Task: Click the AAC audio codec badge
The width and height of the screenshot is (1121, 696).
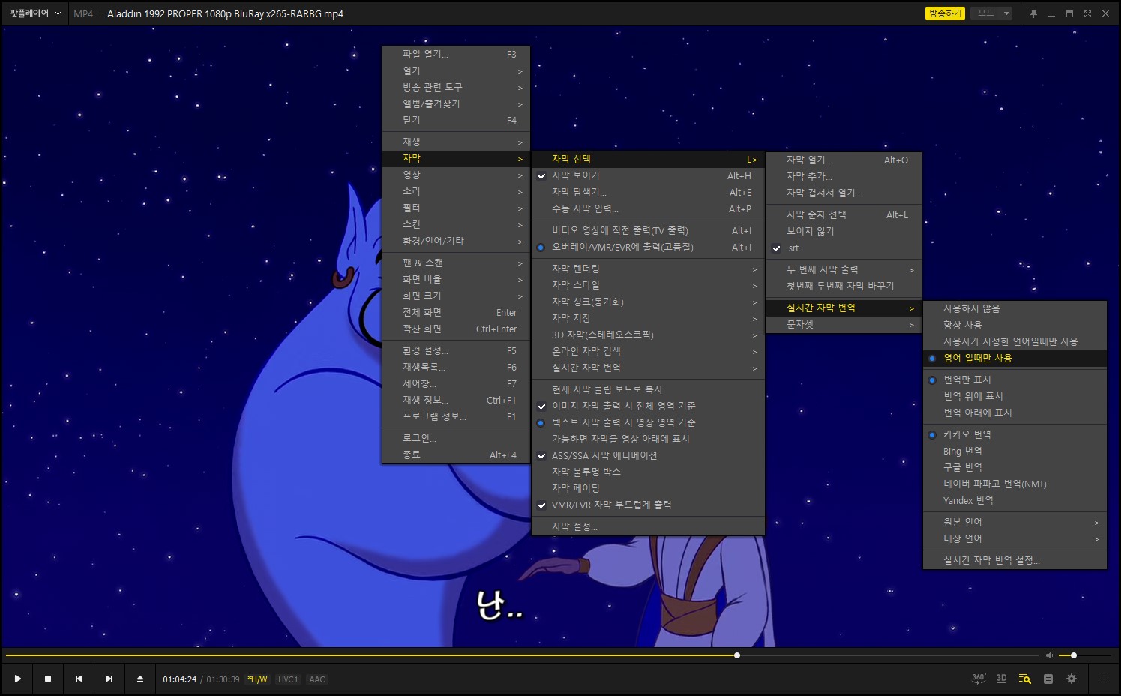Action: coord(317,679)
